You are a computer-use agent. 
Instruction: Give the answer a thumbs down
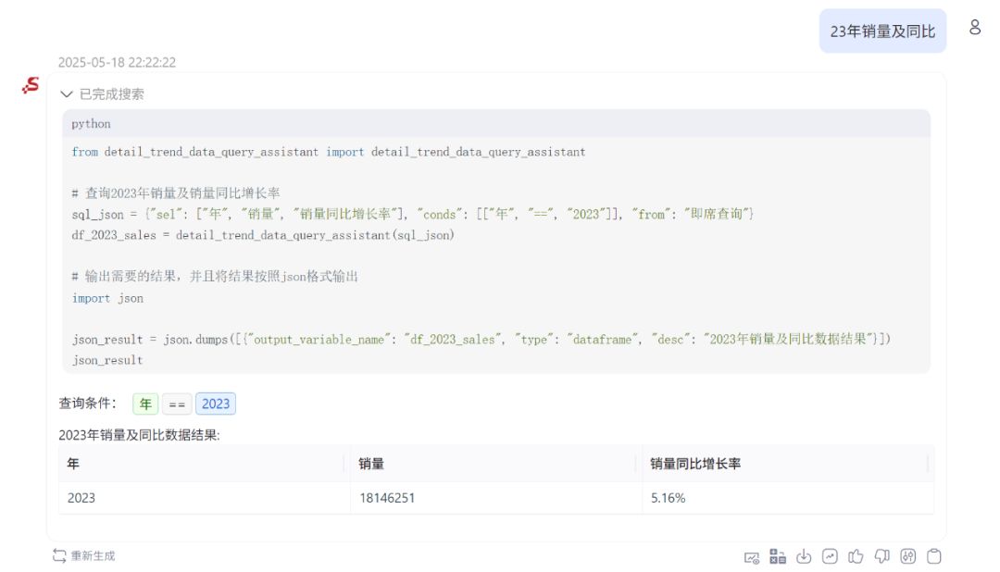pos(882,556)
